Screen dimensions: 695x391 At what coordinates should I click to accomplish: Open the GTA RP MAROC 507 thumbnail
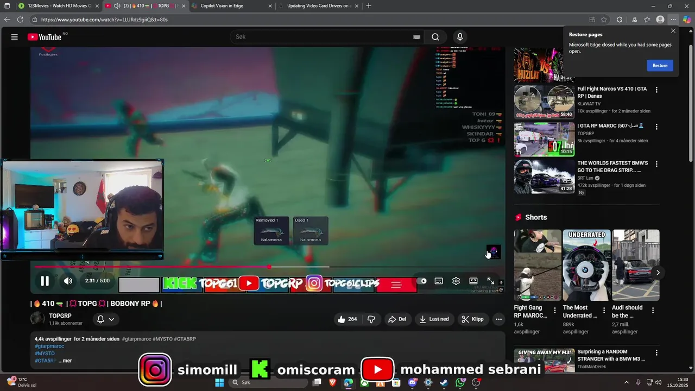pos(544,139)
